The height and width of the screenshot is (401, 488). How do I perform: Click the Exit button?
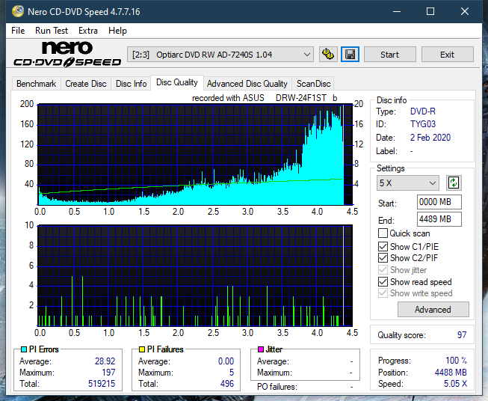coord(447,55)
